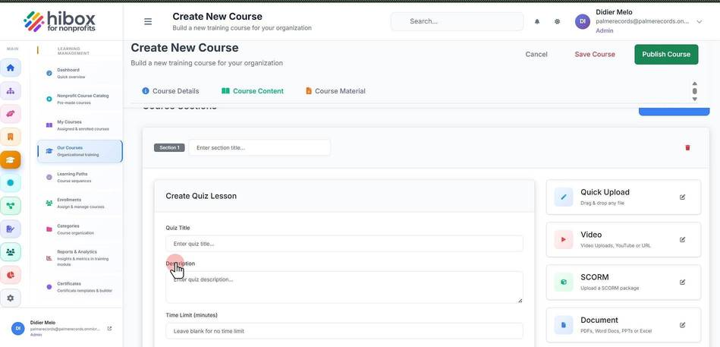The height and width of the screenshot is (347, 720).
Task: Delete Section 1 with the red trash icon
Action: (x=687, y=147)
